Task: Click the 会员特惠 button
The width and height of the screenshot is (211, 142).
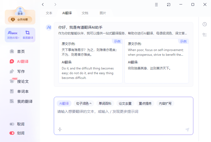Action: click(x=20, y=19)
